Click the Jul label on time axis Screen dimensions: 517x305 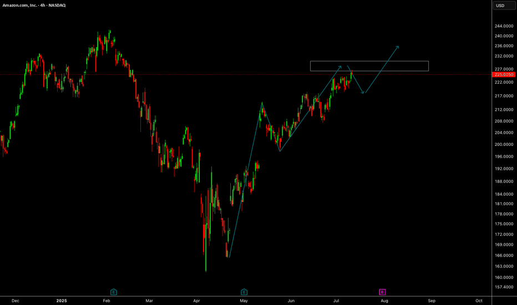coord(336,301)
